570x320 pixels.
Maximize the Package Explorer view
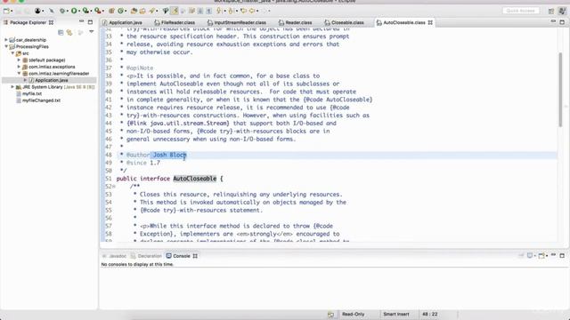[x=90, y=22]
